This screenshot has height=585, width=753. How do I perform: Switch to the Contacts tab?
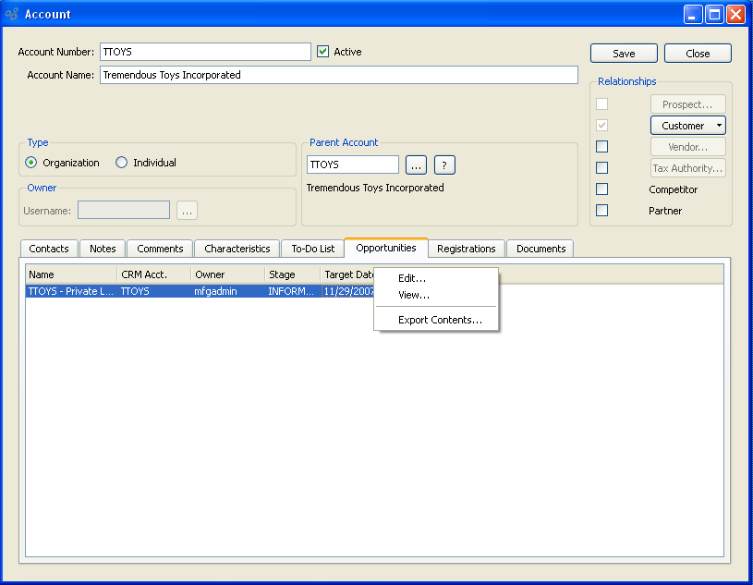coord(49,249)
